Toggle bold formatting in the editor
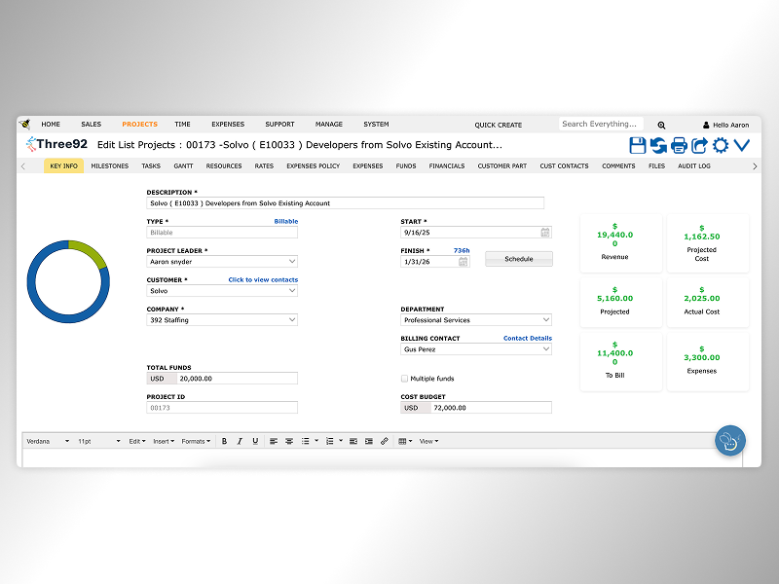This screenshot has width=779, height=584. point(224,441)
